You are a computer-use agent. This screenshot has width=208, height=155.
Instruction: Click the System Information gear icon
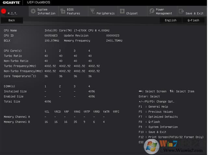(33, 11)
